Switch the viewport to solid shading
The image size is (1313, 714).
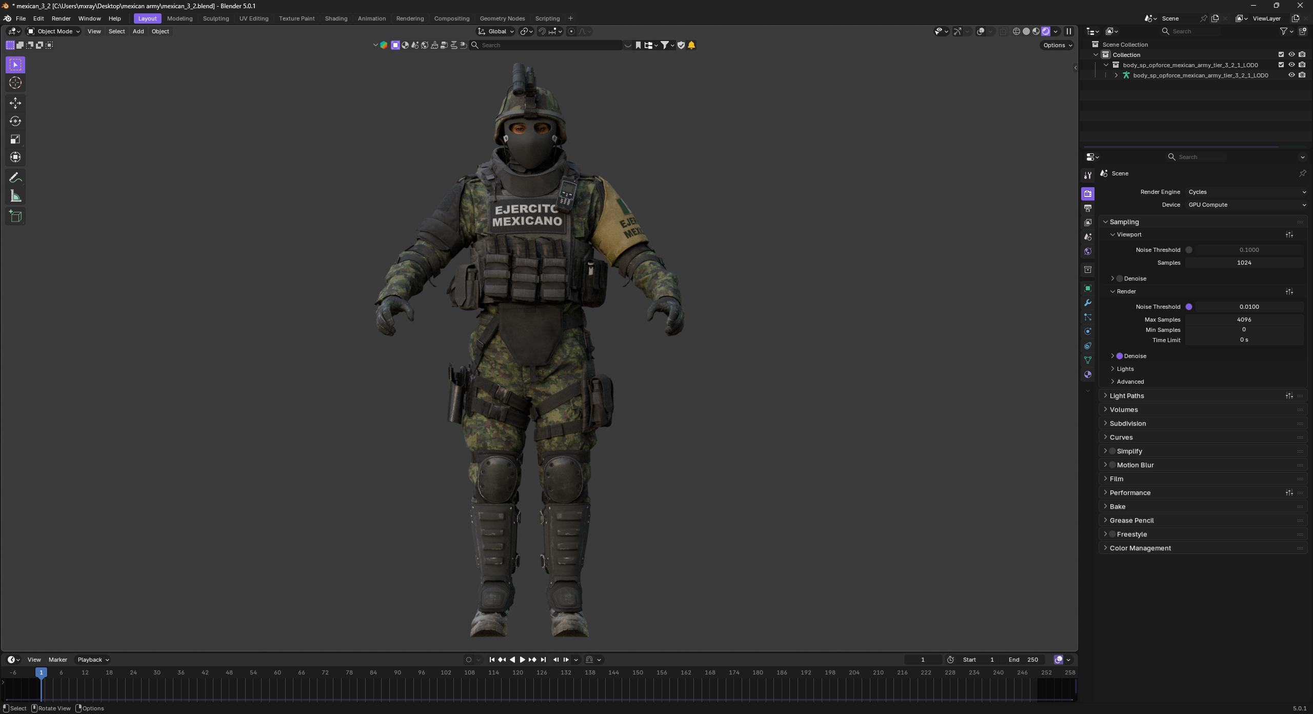[1026, 31]
